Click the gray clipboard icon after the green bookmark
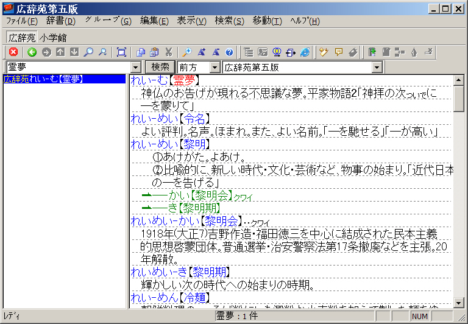Image resolution: width=468 pixels, height=324 pixels. (x=386, y=52)
